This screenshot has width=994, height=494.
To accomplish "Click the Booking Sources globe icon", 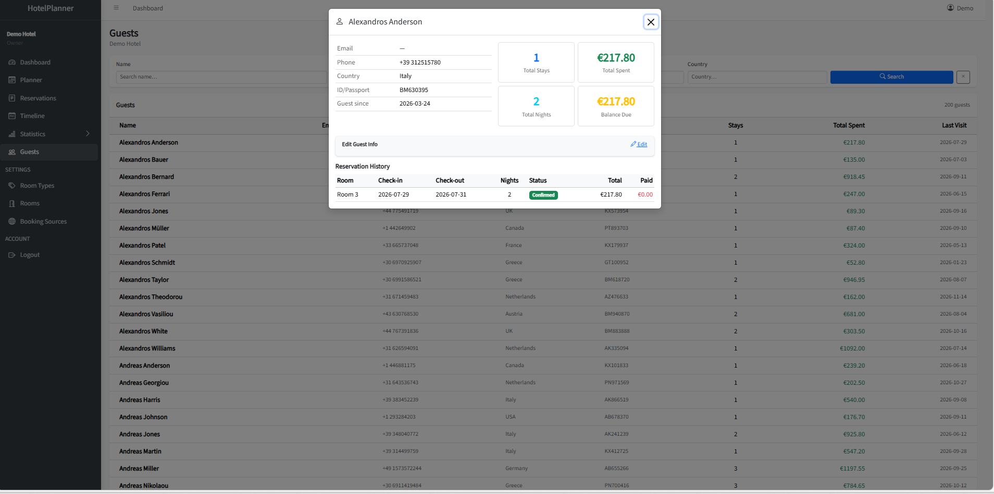I will click(x=12, y=222).
